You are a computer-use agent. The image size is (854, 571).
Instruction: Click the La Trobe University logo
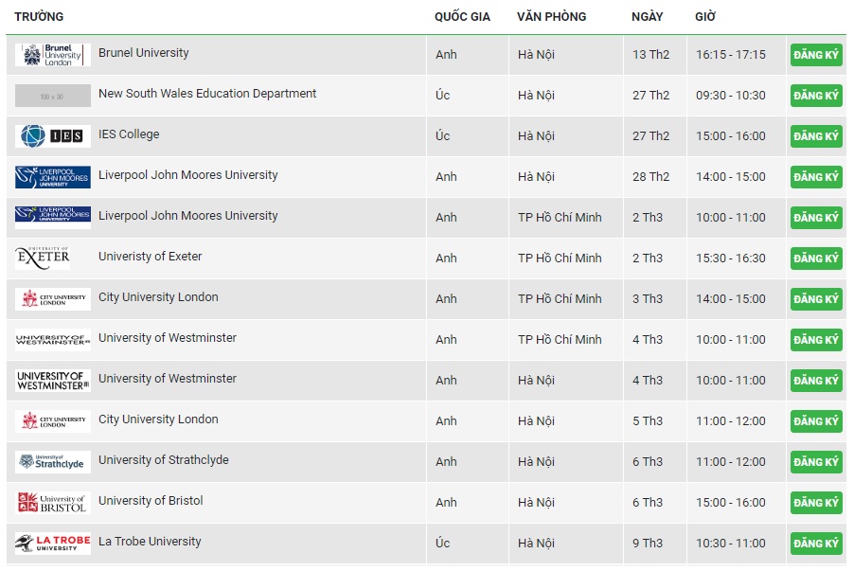53,544
